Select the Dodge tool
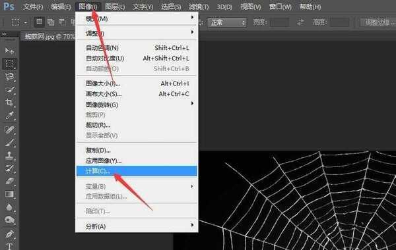Screen dimensions: 396x250 [10, 220]
